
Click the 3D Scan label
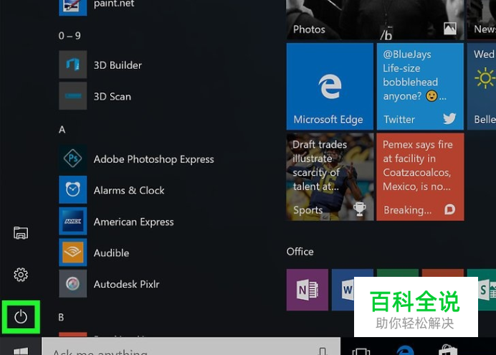[x=113, y=97]
